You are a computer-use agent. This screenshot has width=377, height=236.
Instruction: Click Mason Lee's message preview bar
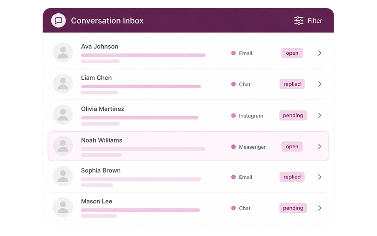(140, 210)
